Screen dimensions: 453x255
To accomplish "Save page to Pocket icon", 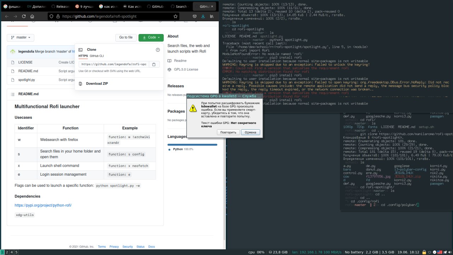I will coord(195,16).
